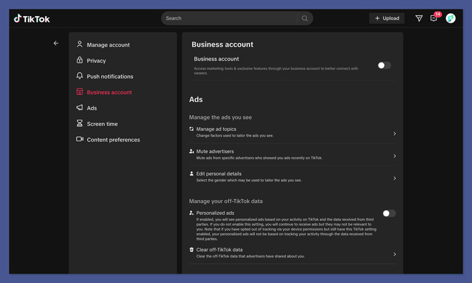Select Manage account in sidebar
The image size is (472, 283).
tap(108, 45)
